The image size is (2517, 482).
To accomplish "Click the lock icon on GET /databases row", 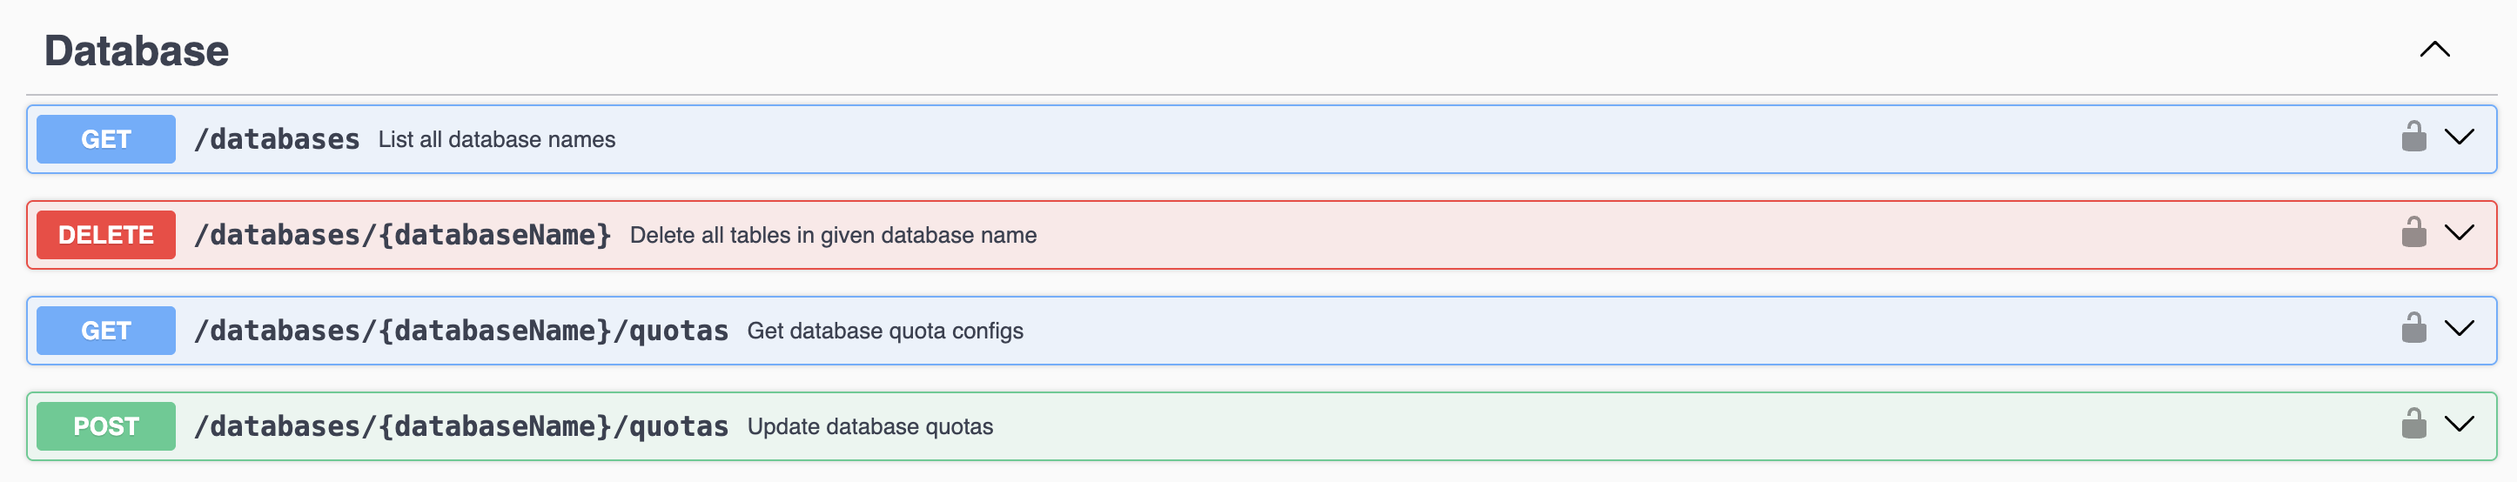I will (2413, 137).
